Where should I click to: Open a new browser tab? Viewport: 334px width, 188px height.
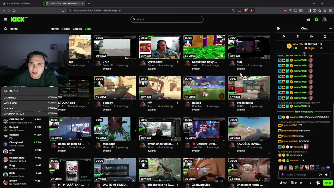pyautogui.click(x=89, y=3)
